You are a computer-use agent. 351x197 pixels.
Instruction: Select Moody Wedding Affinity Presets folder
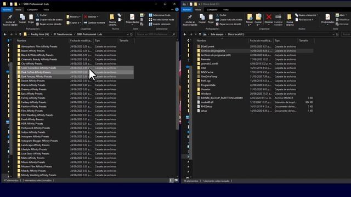tap(38, 175)
